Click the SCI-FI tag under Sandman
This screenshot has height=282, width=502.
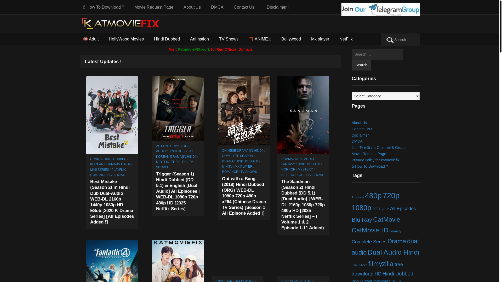coord(301,175)
